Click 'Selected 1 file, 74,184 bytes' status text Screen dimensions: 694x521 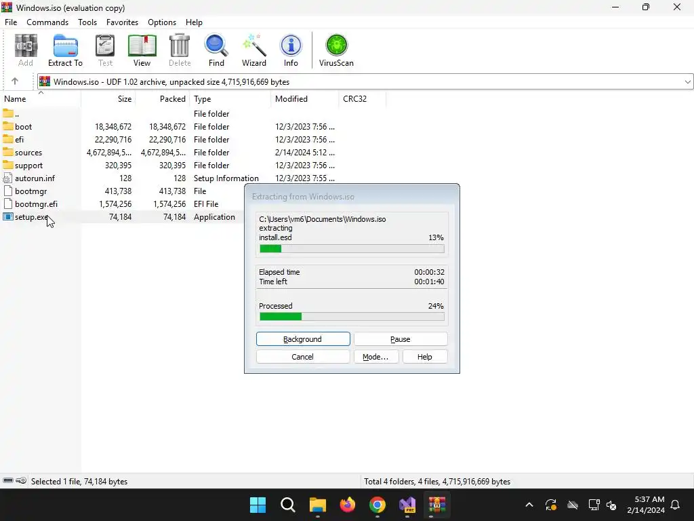[79, 481]
